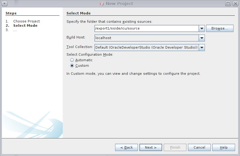Click the New Project title icon
This screenshot has height=156, width=240.
pos(102,4)
